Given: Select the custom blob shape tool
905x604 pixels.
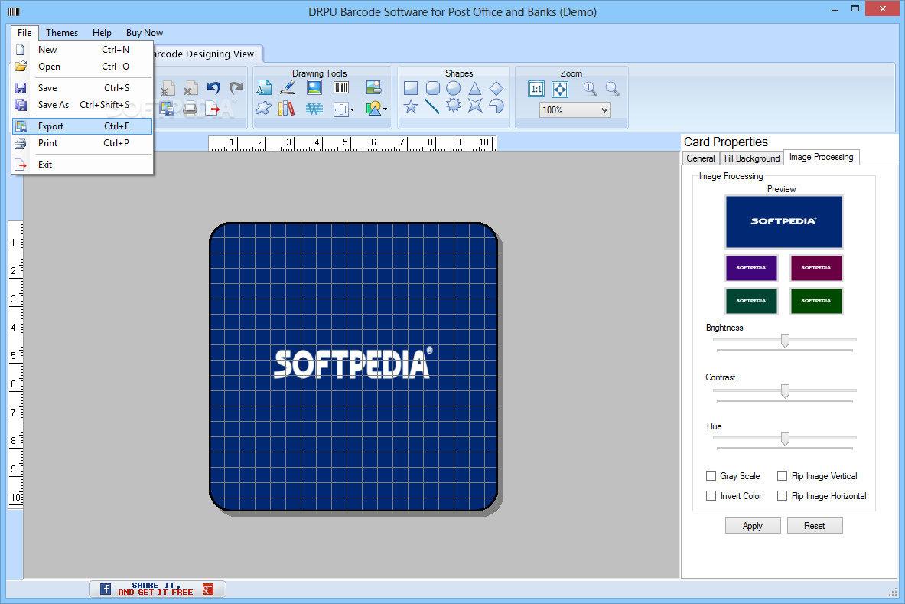Looking at the screenshot, I should (x=263, y=108).
